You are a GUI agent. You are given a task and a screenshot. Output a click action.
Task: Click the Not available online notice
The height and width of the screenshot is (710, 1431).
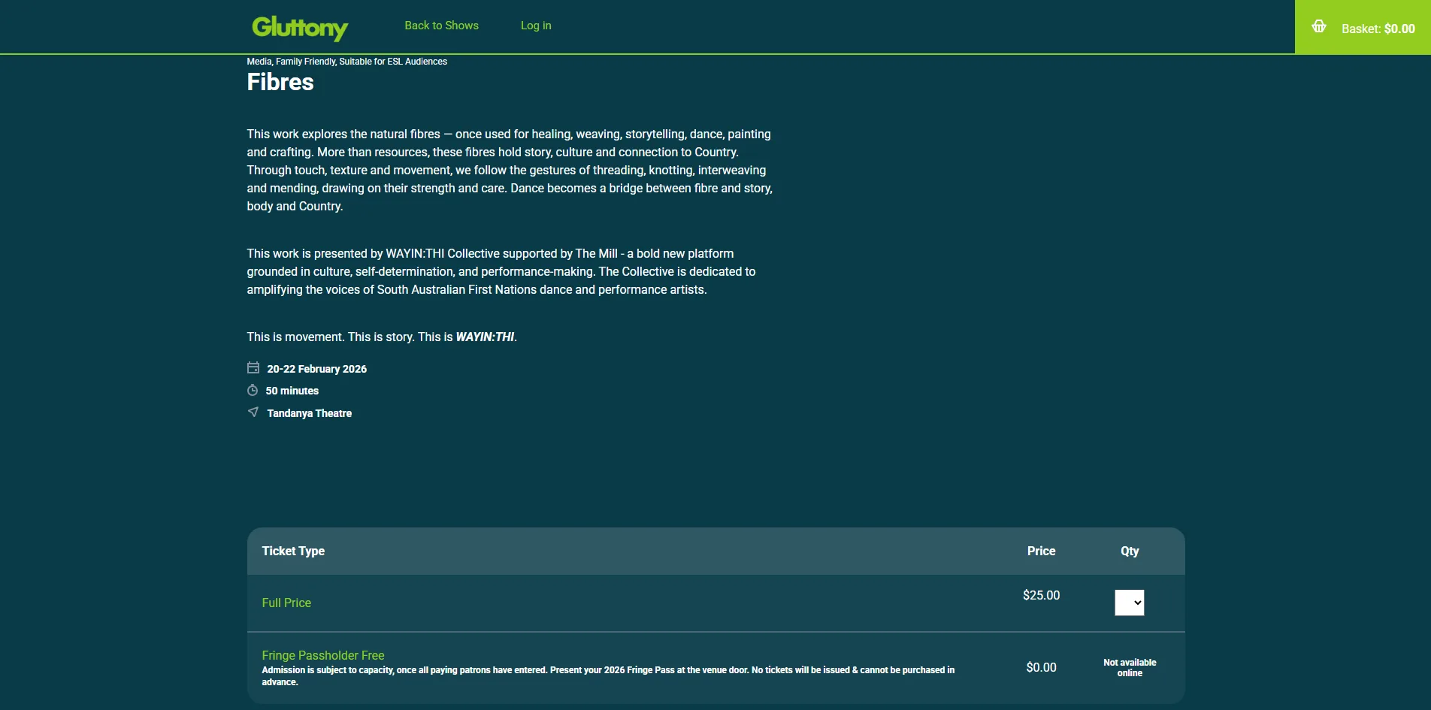coord(1129,668)
